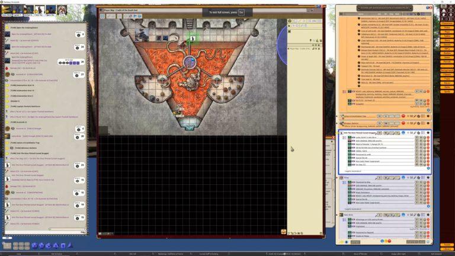Click the first tool in the map window toolbar
The image size is (455, 256).
102,16
